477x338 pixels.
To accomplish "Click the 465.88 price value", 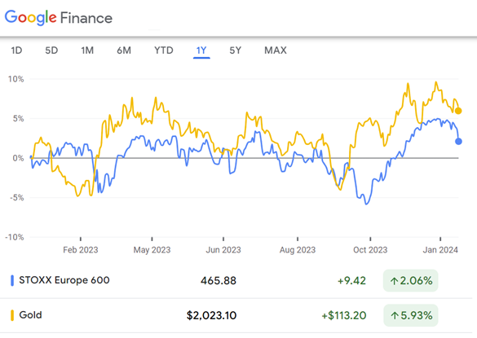I will point(219,280).
